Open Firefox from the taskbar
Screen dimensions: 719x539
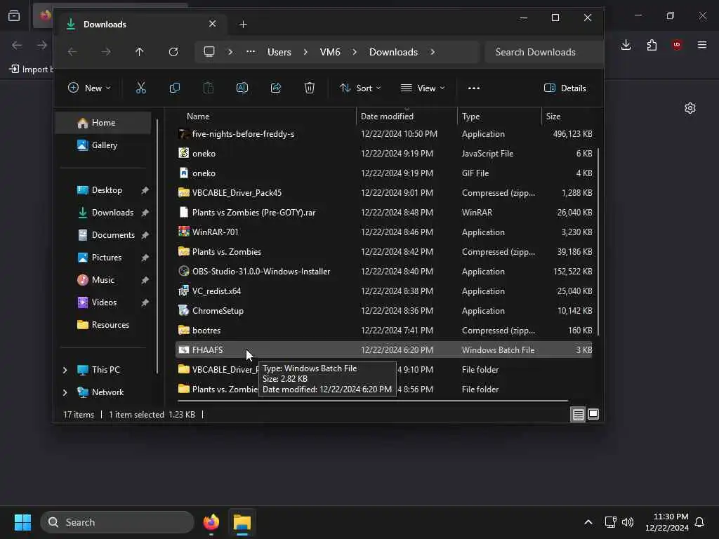tap(211, 522)
